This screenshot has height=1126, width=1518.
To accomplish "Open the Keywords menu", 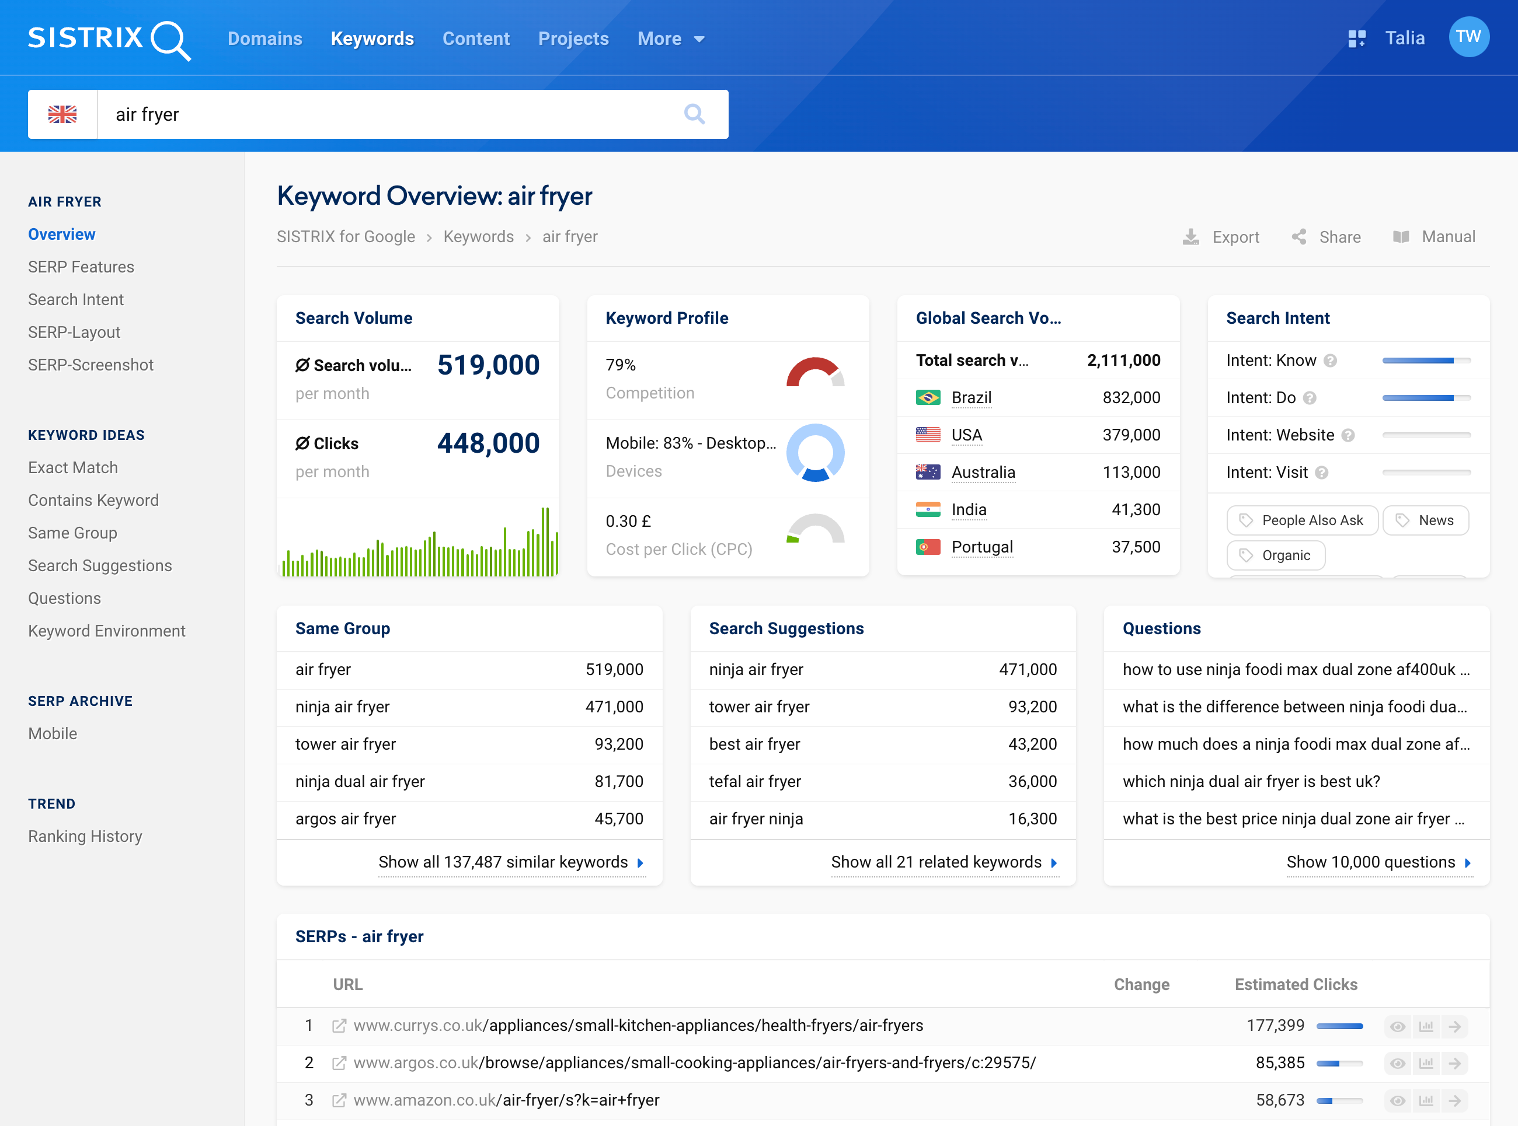I will pyautogui.click(x=372, y=39).
